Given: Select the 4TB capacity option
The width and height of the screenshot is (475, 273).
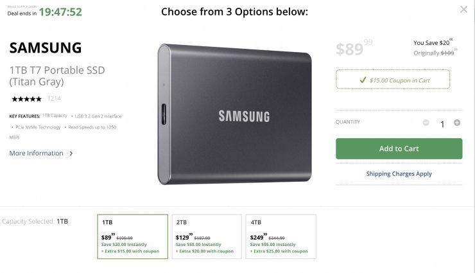Looking at the screenshot, I should coord(281,236).
